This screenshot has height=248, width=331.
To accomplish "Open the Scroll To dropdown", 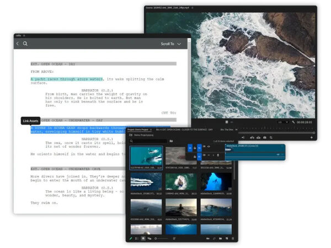I will tap(171, 44).
